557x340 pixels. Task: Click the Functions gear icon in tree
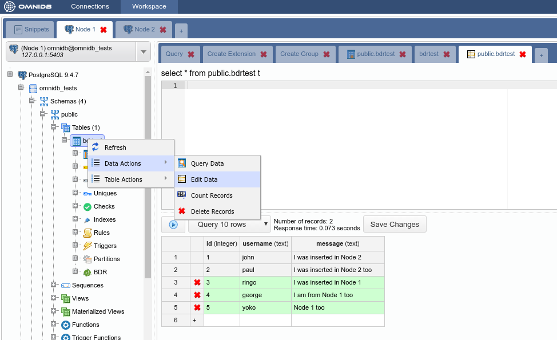66,325
